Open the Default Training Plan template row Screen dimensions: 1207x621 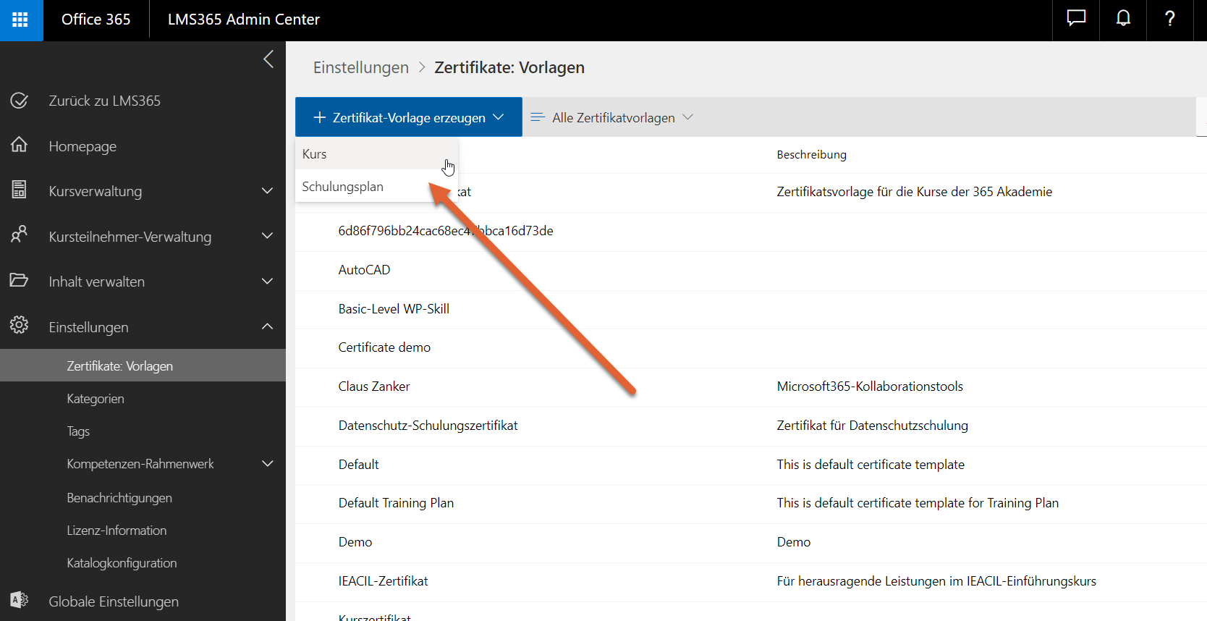[x=396, y=503]
